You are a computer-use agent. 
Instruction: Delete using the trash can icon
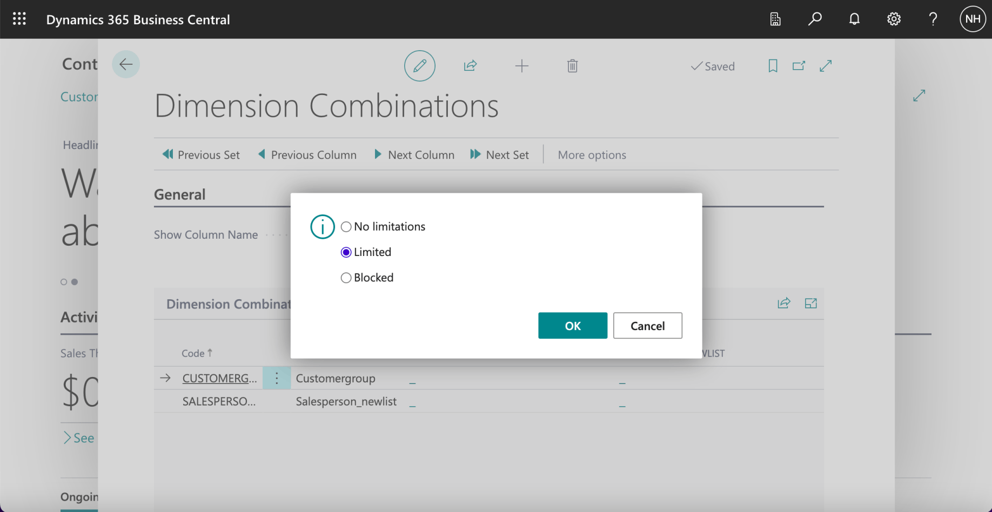coord(573,66)
